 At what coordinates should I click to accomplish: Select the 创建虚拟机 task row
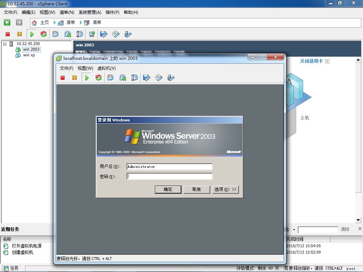(22, 252)
